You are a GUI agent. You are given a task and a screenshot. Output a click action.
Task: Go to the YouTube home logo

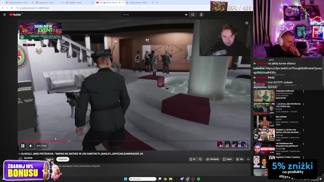(x=15, y=14)
